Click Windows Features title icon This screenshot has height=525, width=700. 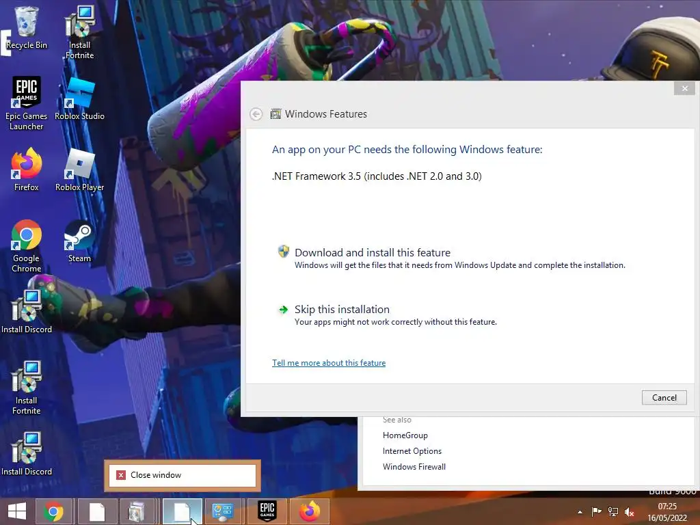[x=276, y=114]
